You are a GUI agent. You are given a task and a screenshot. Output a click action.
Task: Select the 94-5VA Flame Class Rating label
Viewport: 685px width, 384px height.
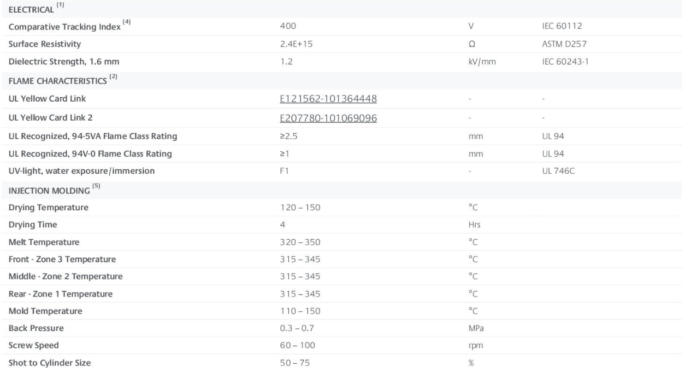click(93, 136)
